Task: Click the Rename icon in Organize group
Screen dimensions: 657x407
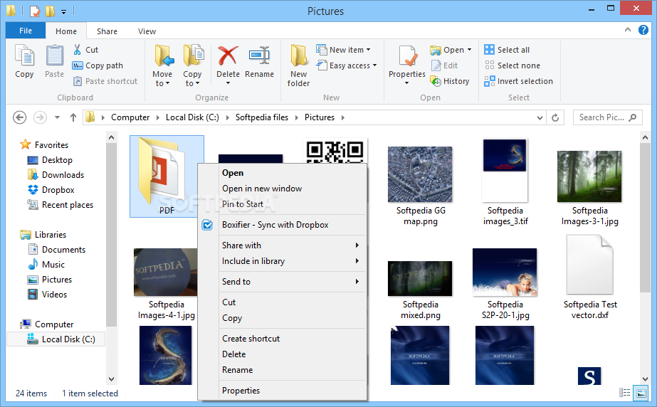Action: 259,55
